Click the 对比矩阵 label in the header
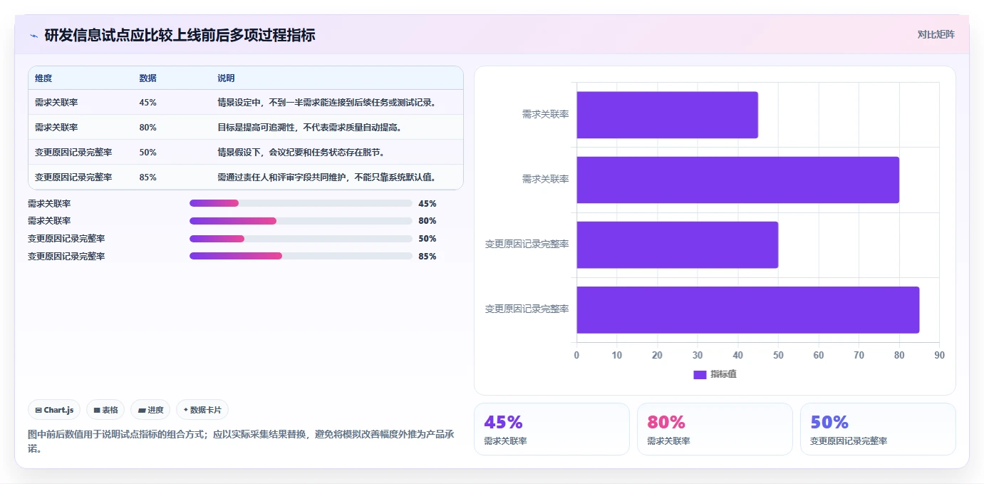This screenshot has height=484, width=984. [936, 34]
